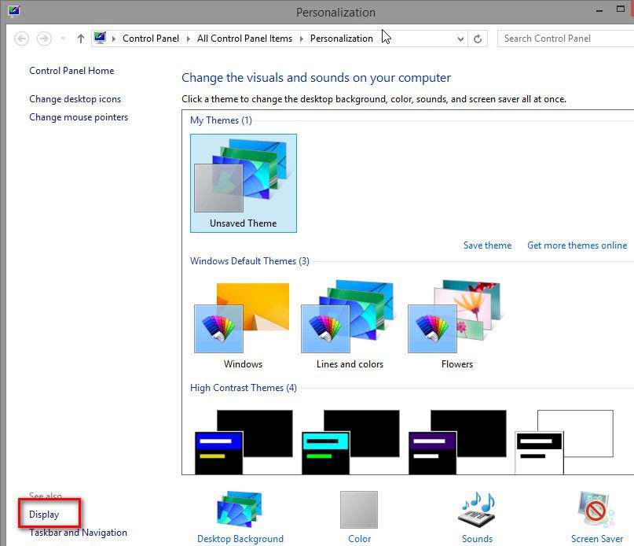Select the purple-titled high contrast theme
Image resolution: width=634 pixels, height=546 pixels.
tap(457, 442)
